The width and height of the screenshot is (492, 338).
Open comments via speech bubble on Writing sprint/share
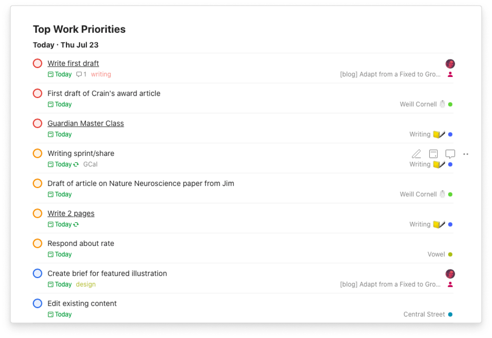pyautogui.click(x=450, y=154)
